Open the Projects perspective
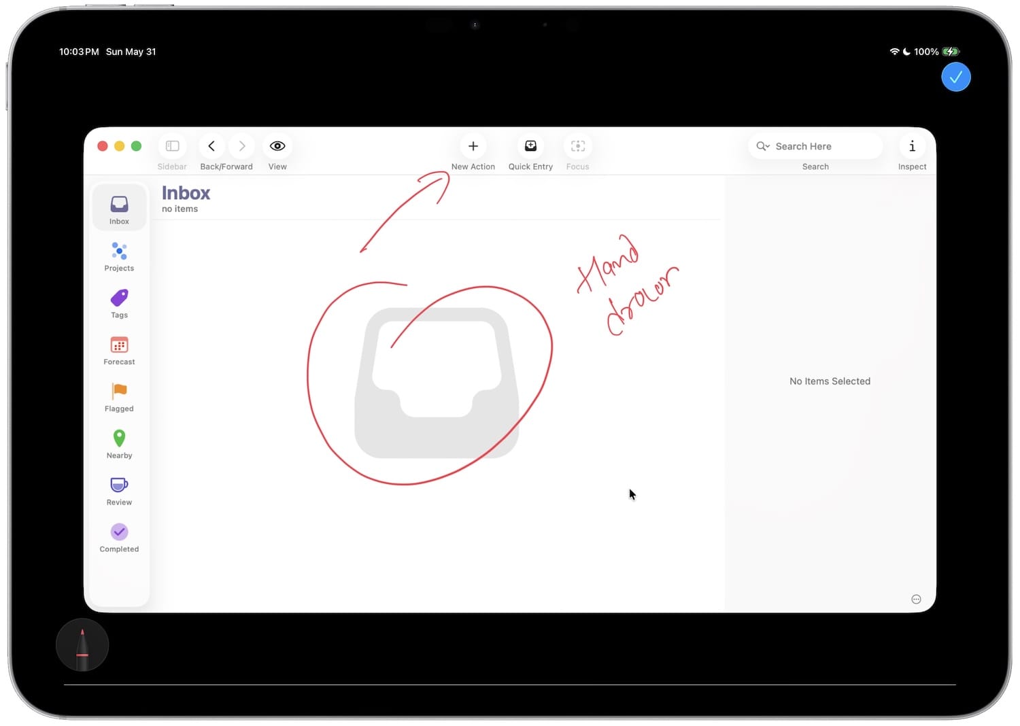1020x726 pixels. 119,256
